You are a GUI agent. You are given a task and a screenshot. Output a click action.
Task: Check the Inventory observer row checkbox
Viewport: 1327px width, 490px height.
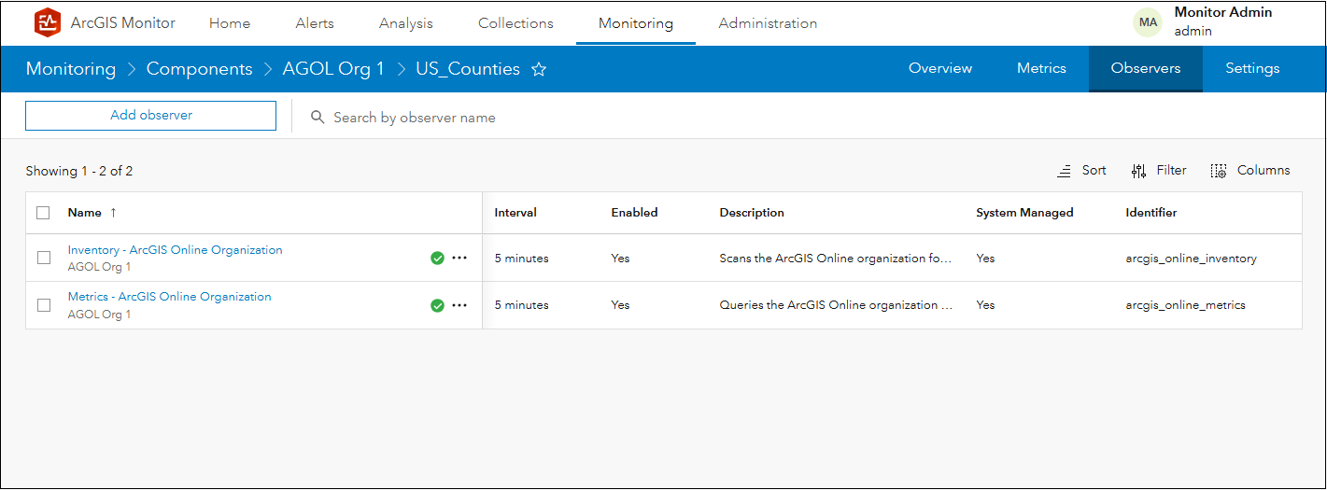click(44, 259)
